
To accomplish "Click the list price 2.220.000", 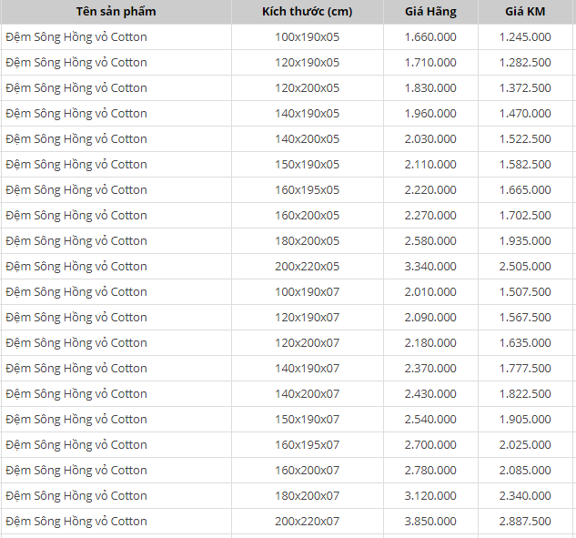I will click(x=431, y=190).
